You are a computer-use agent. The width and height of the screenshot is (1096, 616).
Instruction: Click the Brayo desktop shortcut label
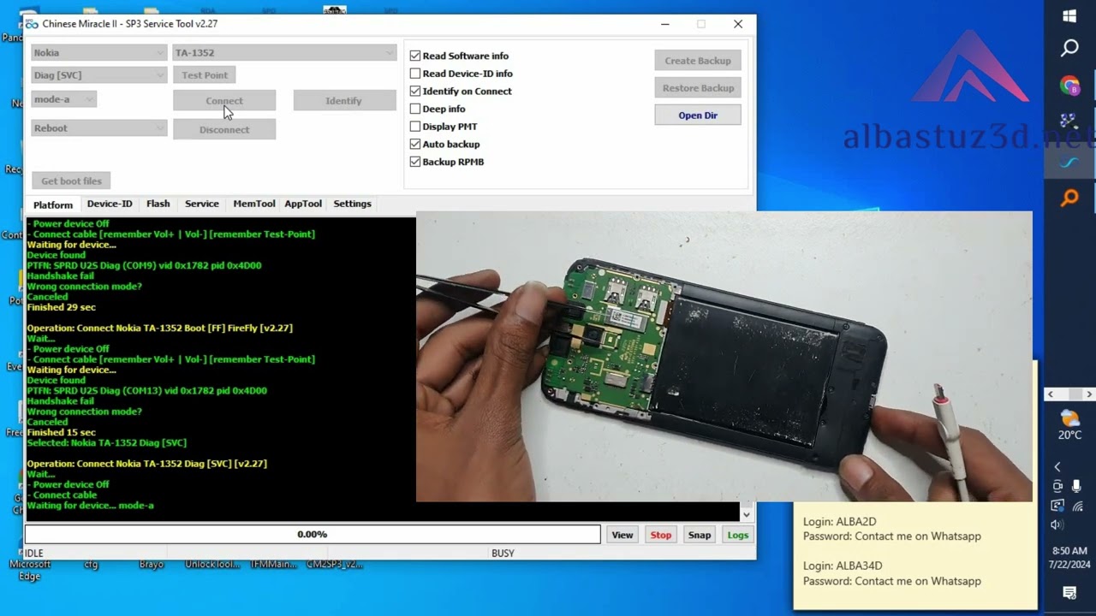152,565
